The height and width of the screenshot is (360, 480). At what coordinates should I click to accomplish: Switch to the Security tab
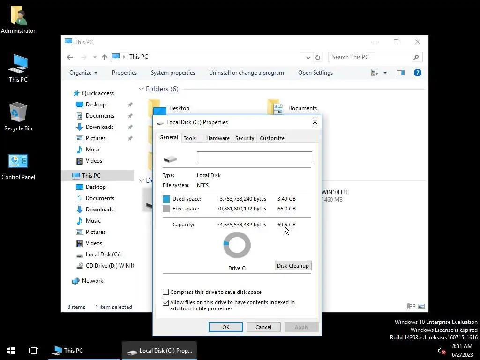point(245,138)
